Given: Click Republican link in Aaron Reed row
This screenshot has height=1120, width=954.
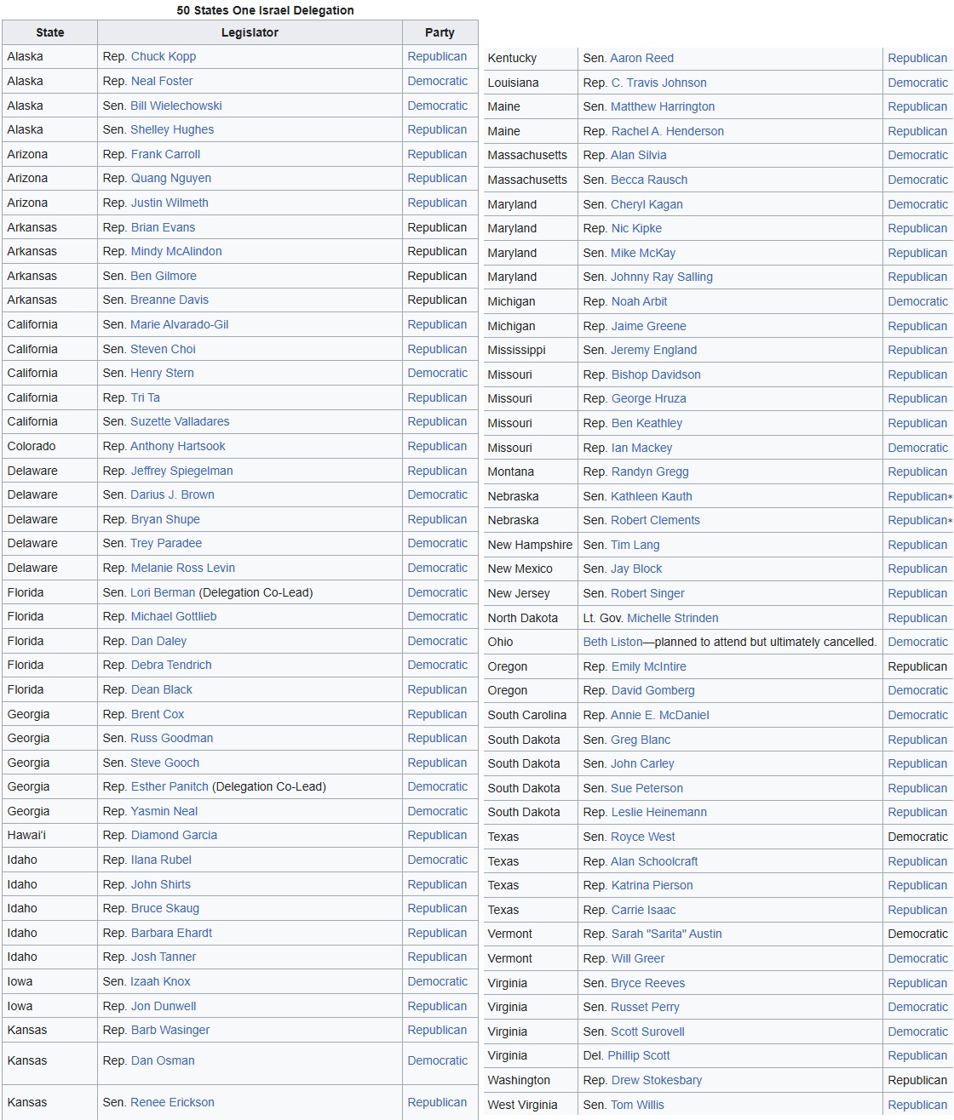Looking at the screenshot, I should pos(917,58).
